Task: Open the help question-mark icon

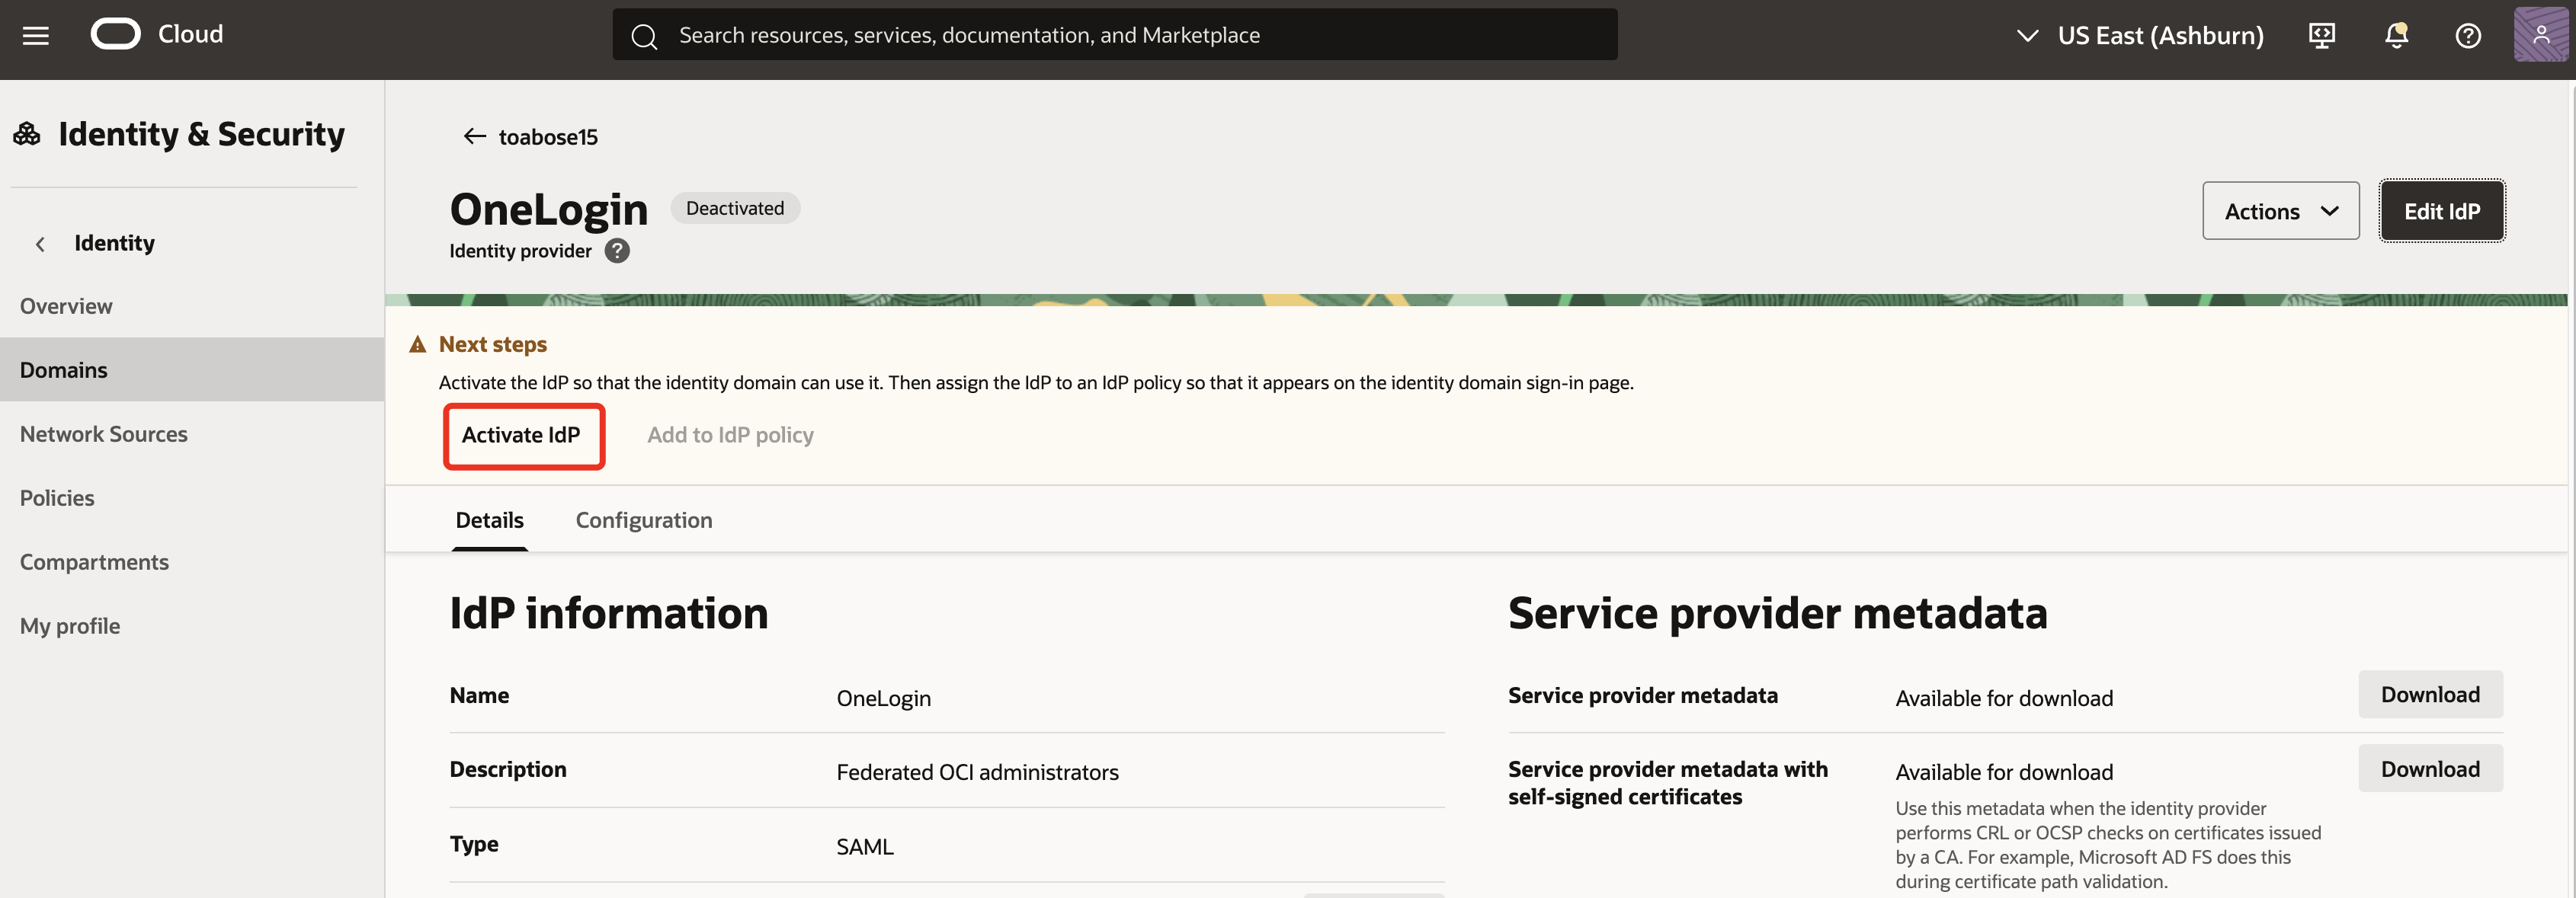Action: (2469, 35)
